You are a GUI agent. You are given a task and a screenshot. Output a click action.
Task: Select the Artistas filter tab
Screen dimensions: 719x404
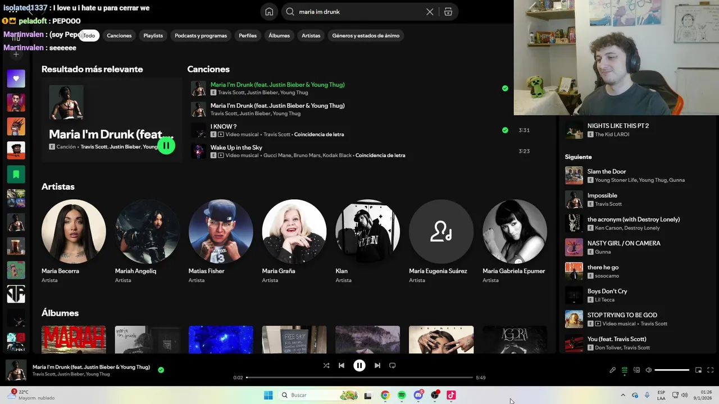[x=311, y=35]
